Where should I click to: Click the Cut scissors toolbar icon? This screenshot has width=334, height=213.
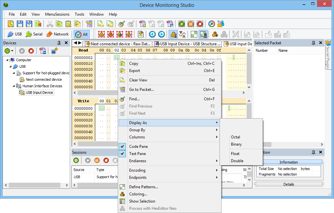pyautogui.click(x=50, y=24)
